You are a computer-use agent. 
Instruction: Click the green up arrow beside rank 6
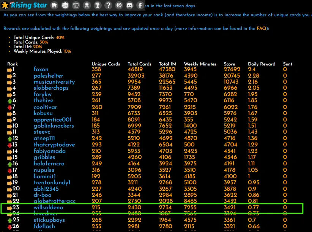click(x=10, y=101)
